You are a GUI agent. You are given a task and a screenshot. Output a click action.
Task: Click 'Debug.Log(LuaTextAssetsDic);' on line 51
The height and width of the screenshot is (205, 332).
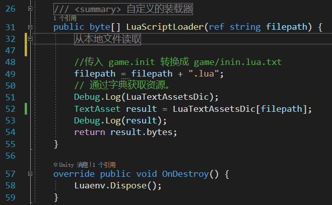146,97
